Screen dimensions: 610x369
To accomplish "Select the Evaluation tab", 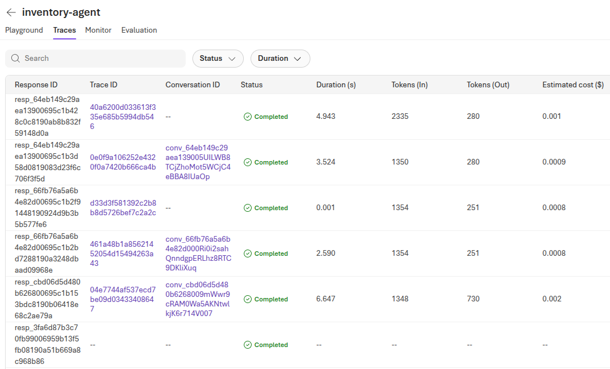I will (x=139, y=30).
